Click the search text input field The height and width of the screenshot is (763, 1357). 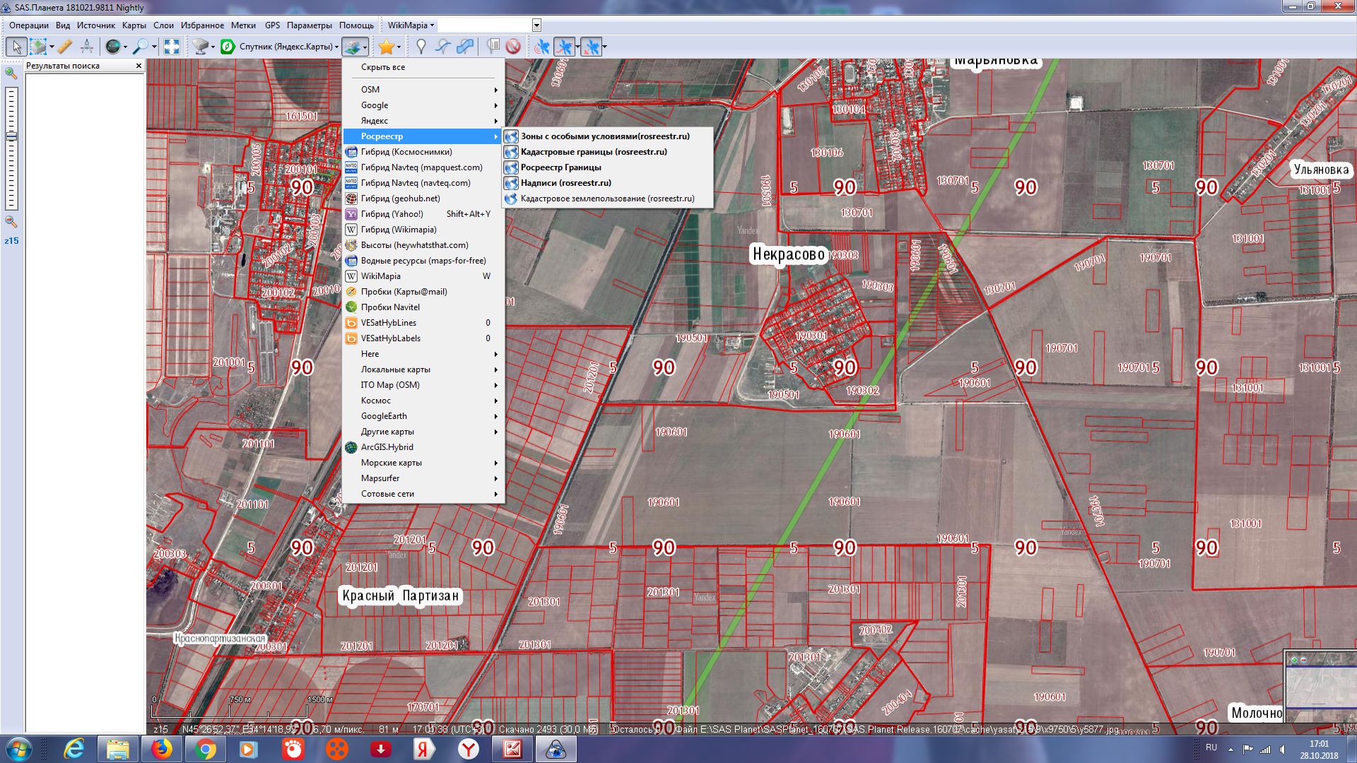484,25
